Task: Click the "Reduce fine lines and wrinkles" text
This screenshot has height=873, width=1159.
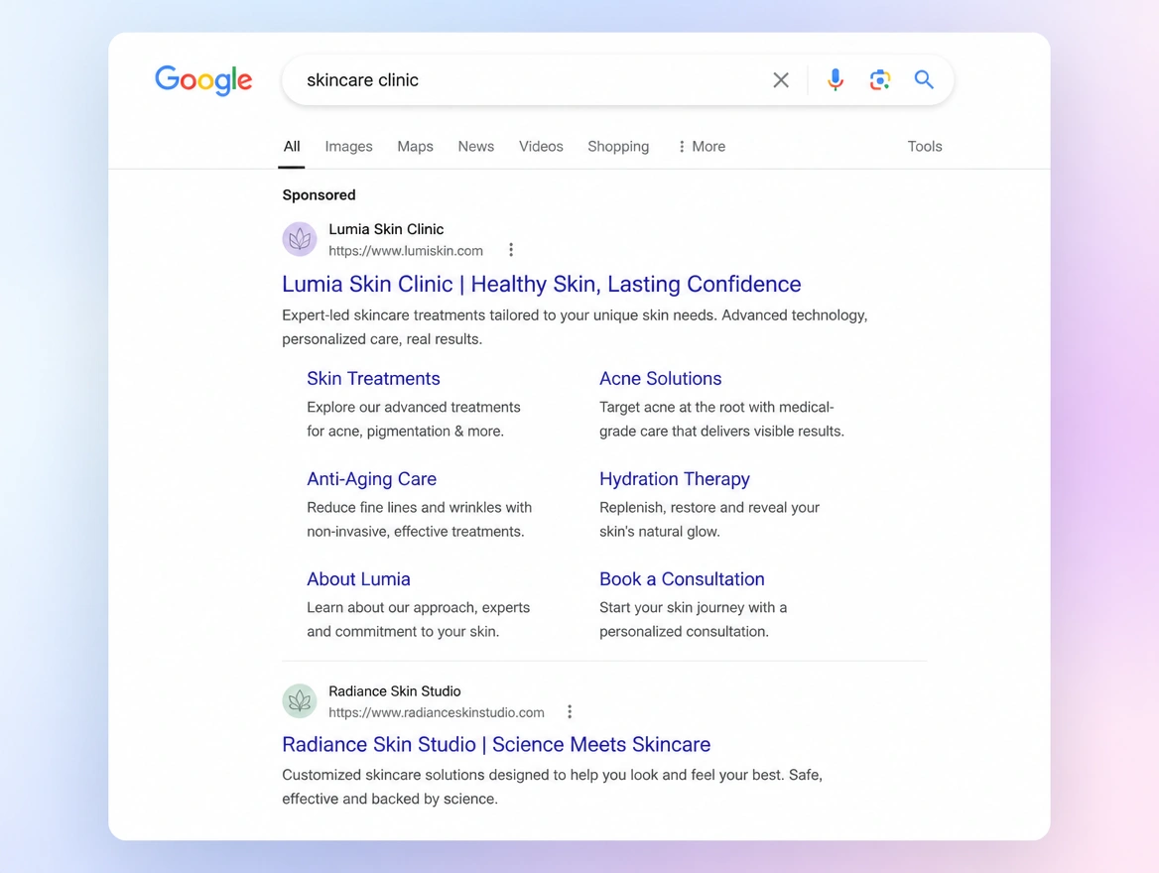Action: pyautogui.click(x=419, y=520)
